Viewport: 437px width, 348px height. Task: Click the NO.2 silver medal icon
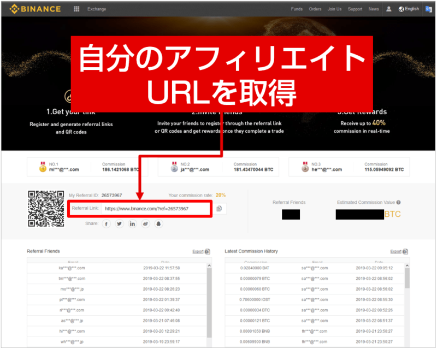pos(174,167)
